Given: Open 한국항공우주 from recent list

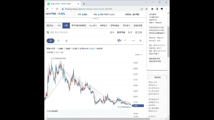Looking at the screenshot, I should 154,100.
